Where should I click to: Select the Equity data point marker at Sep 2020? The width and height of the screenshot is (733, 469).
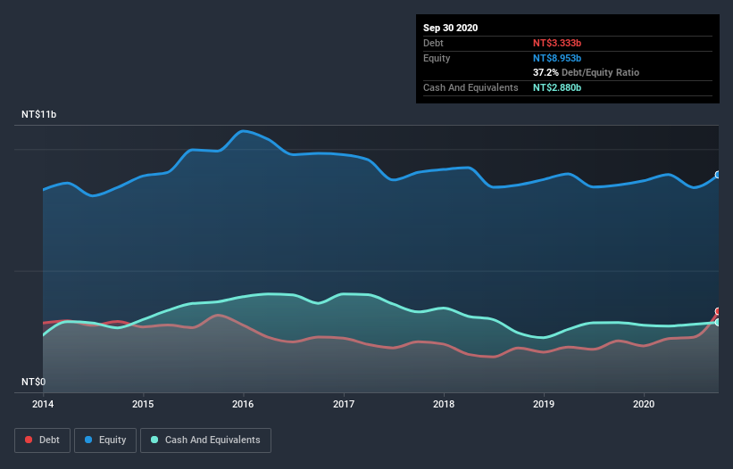pyautogui.click(x=718, y=175)
